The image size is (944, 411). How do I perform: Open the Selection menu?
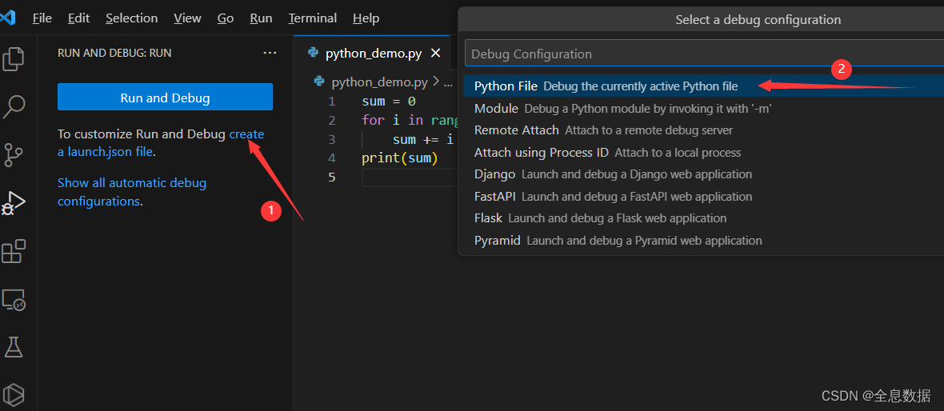point(132,18)
